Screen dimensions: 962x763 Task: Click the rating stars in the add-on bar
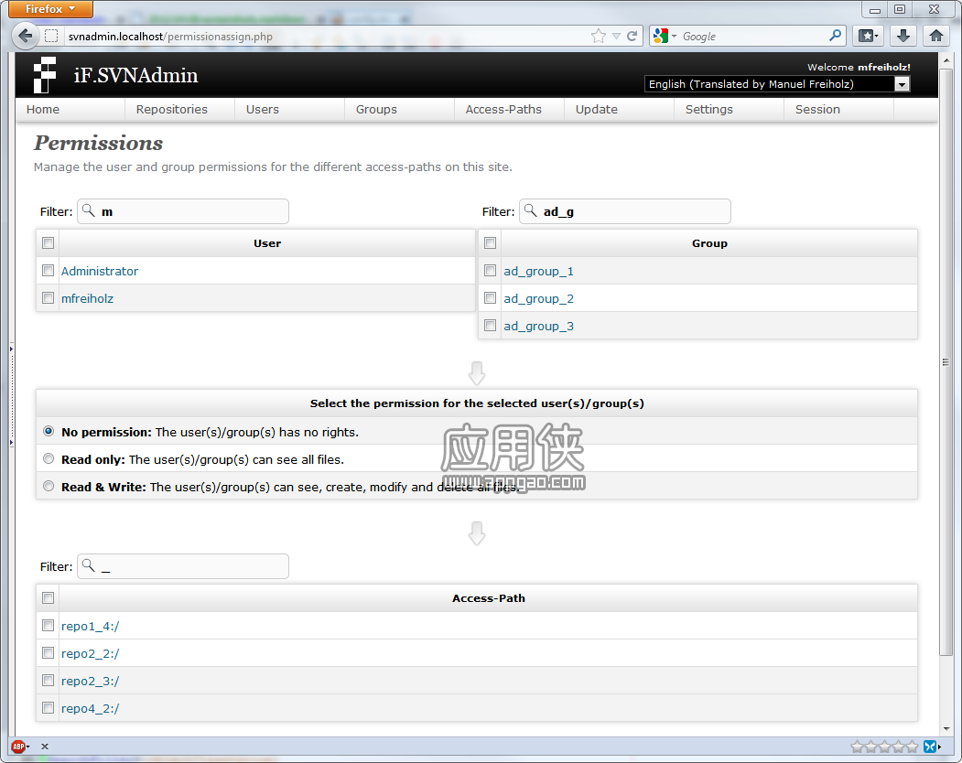pyautogui.click(x=884, y=747)
